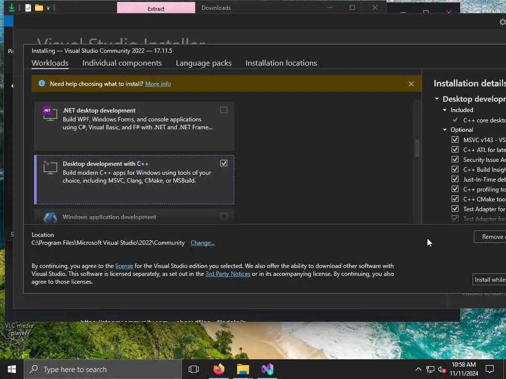The height and width of the screenshot is (379, 506).
Task: Click the search magnifier icon in taskbar
Action: click(34, 369)
